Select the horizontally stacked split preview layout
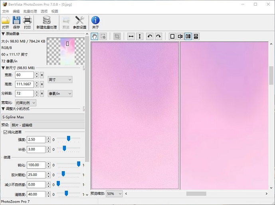 (x=196, y=36)
